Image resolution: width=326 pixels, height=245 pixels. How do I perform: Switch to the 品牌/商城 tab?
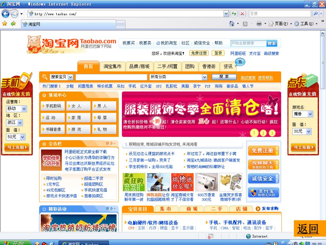pyautogui.click(x=139, y=66)
